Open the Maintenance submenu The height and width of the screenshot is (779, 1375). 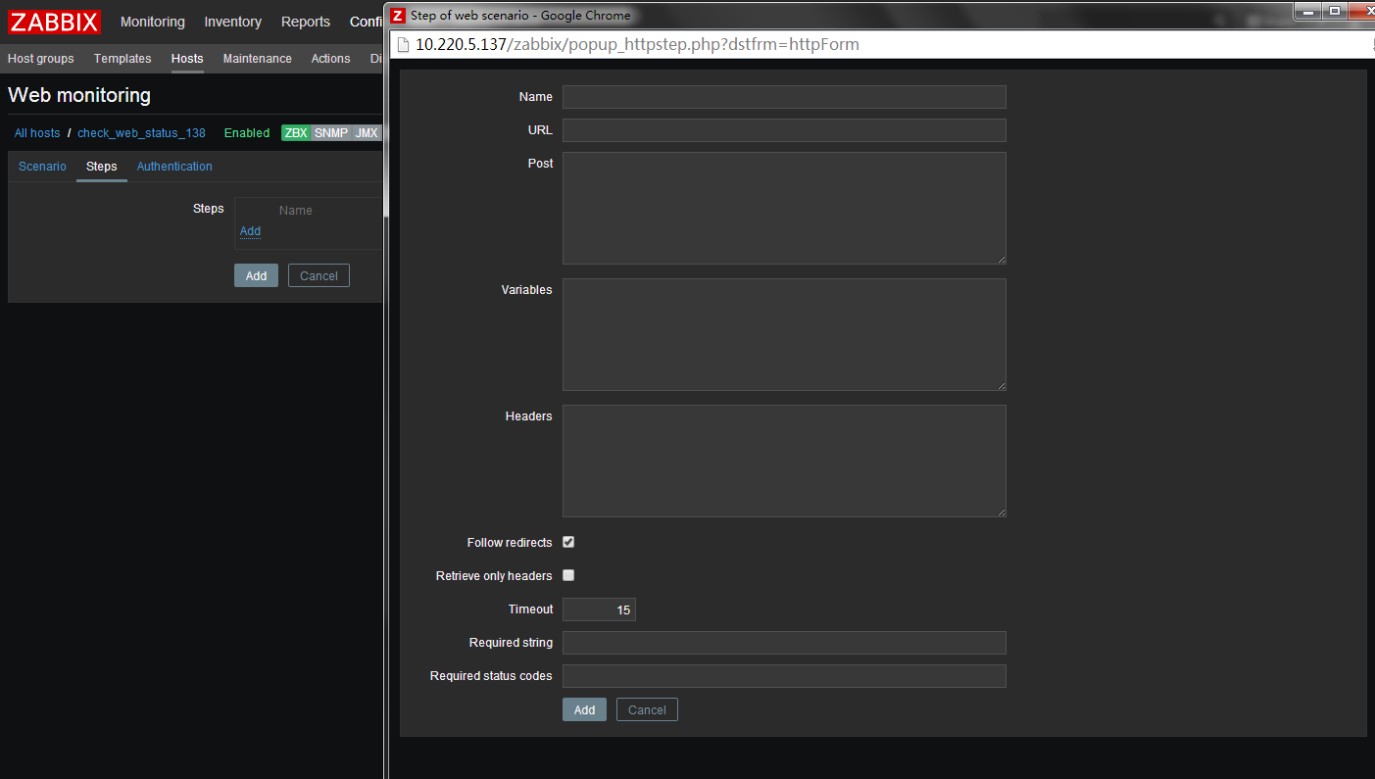click(258, 59)
